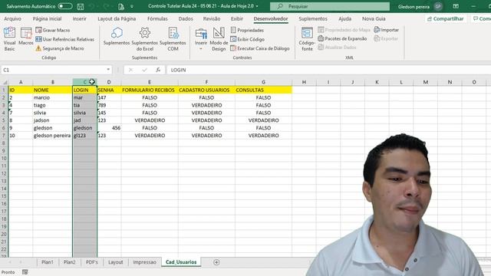Viewport: 491px width, 276px height.
Task: Toggle the Salvamento Automático switch
Action: coord(64,6)
